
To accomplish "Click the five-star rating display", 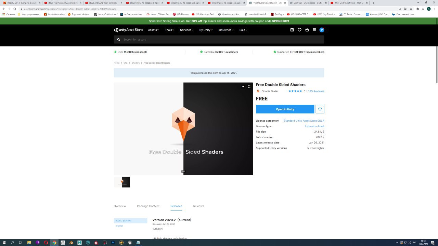I will 295,91.
